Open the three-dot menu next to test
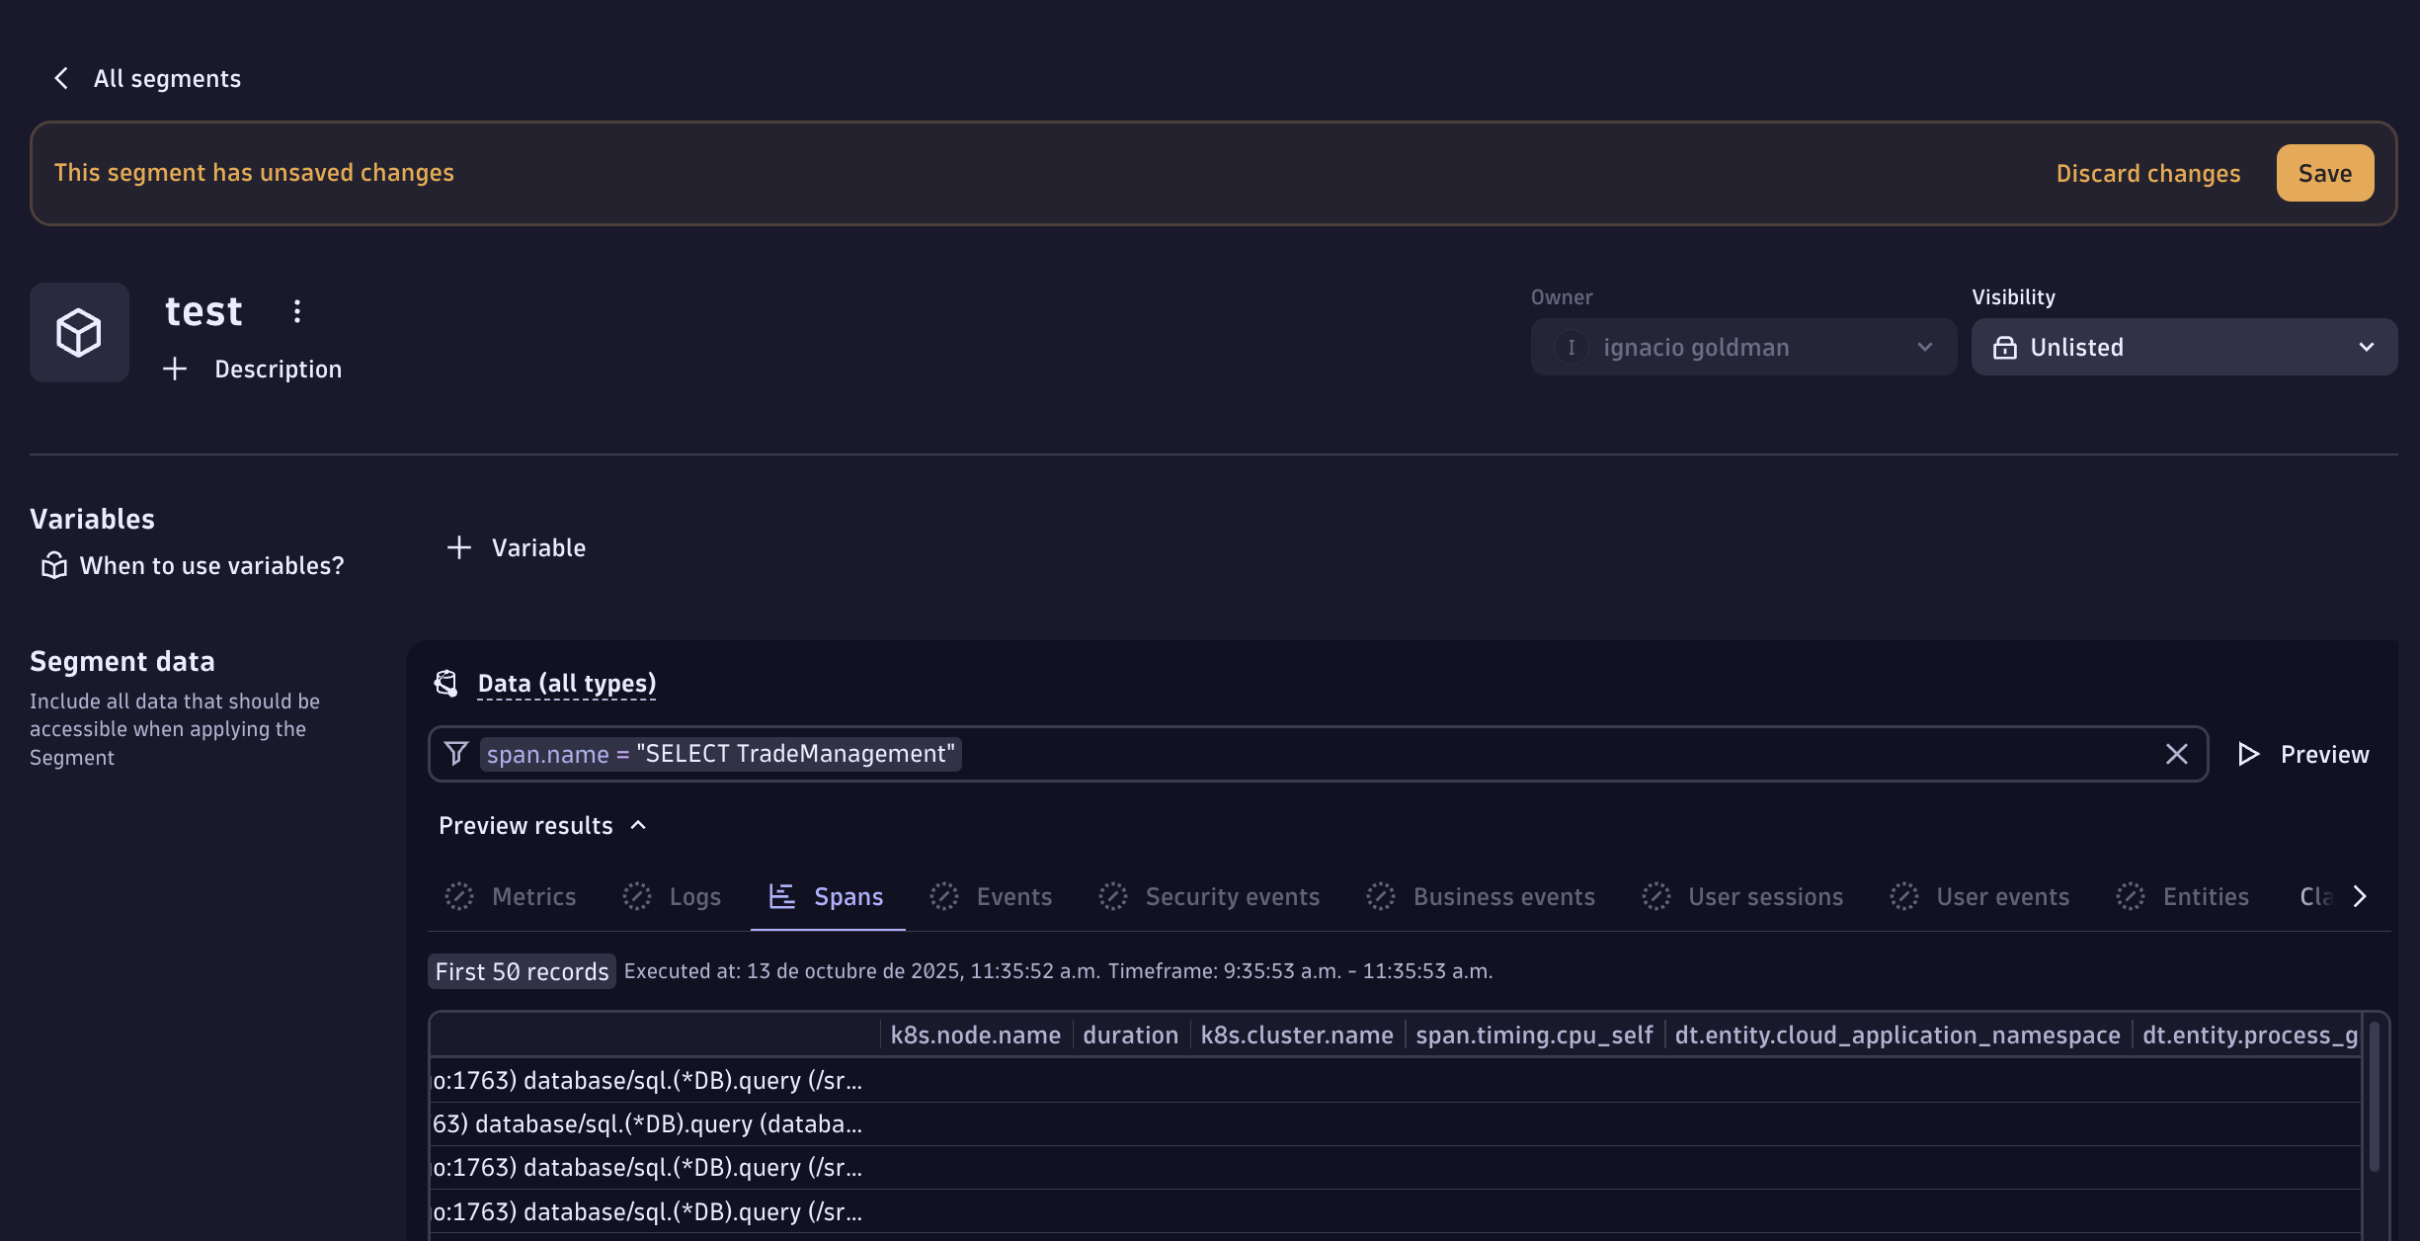The width and height of the screenshot is (2420, 1241). 297,311
